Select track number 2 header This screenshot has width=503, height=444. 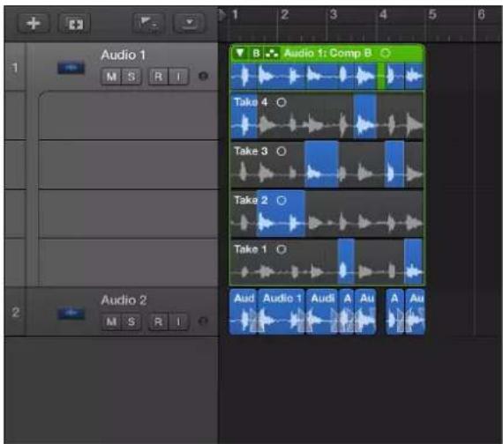click(x=15, y=312)
